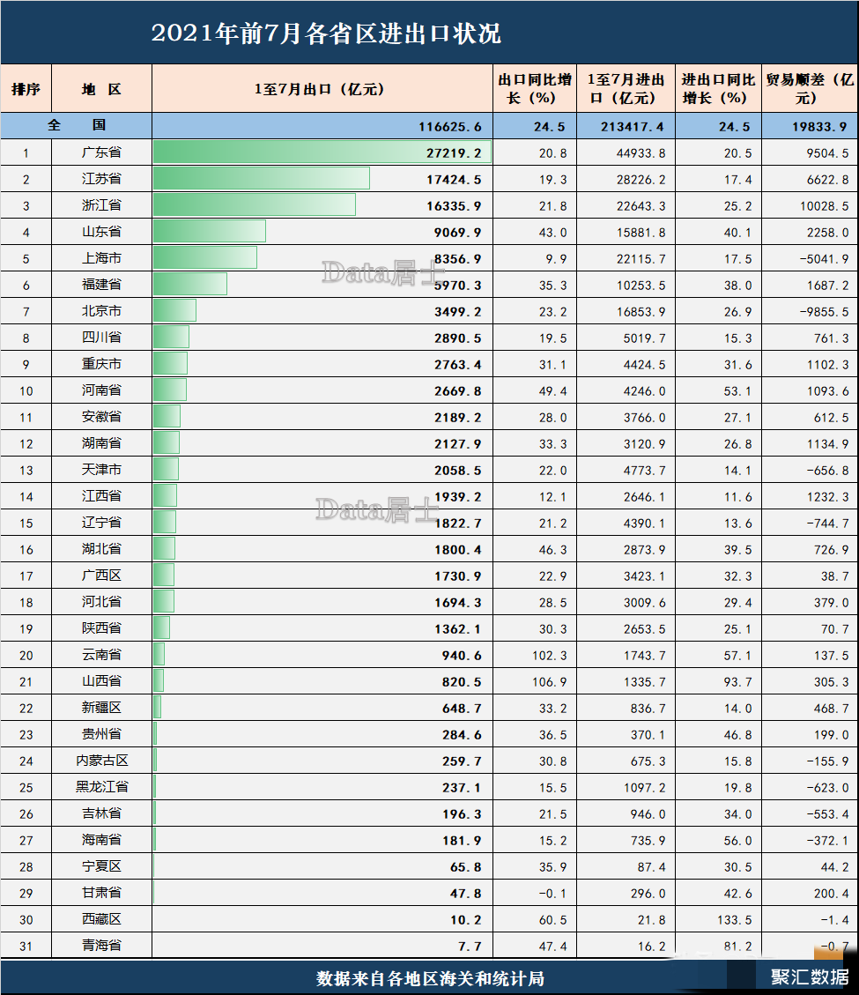Click Guangdong export value 27219.2
Screen dimensions: 859x995
coord(454,153)
